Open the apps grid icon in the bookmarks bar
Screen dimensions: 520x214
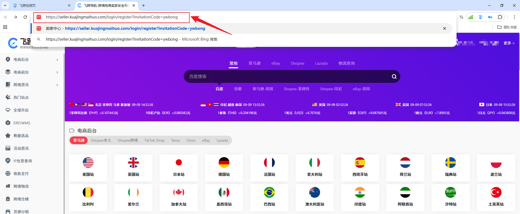coord(5,27)
